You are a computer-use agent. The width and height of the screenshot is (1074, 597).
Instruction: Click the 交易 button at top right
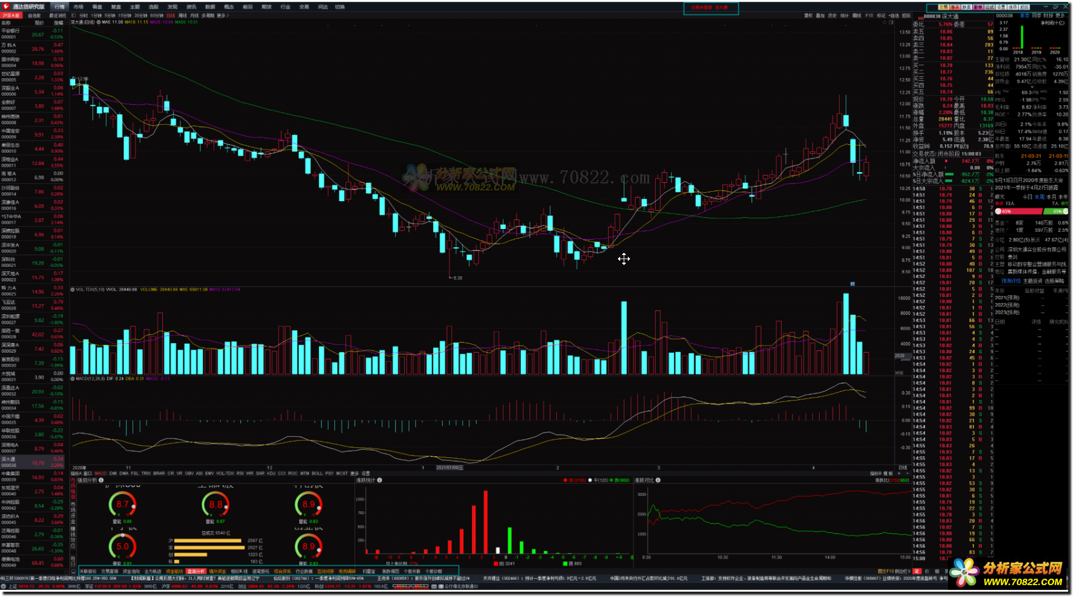[x=943, y=7]
